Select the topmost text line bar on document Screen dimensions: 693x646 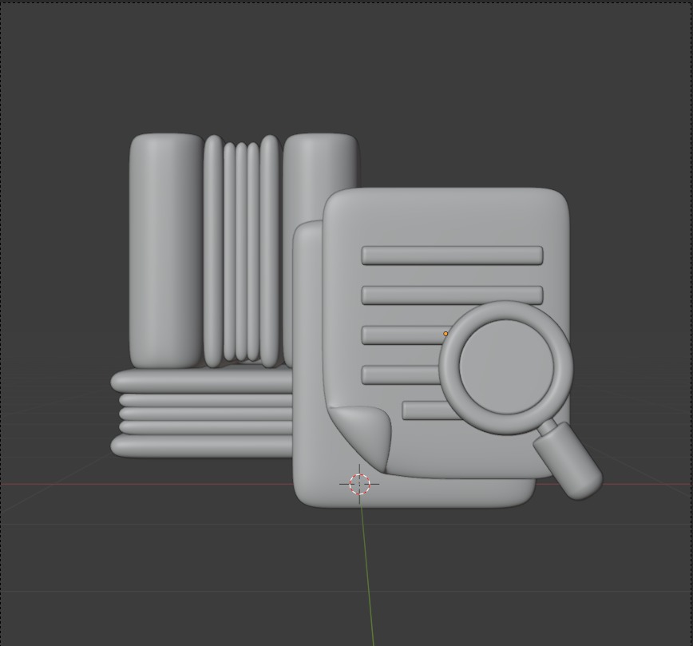pos(452,256)
